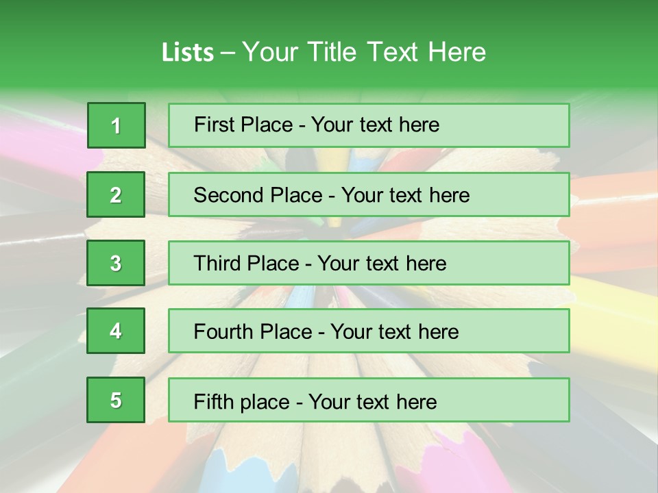Click 'Your Title Text Here' in title
Viewport: 658px width, 493px height.
coord(364,52)
